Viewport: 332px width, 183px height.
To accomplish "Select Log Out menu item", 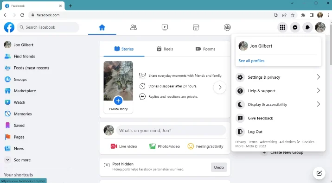I will 278,132.
